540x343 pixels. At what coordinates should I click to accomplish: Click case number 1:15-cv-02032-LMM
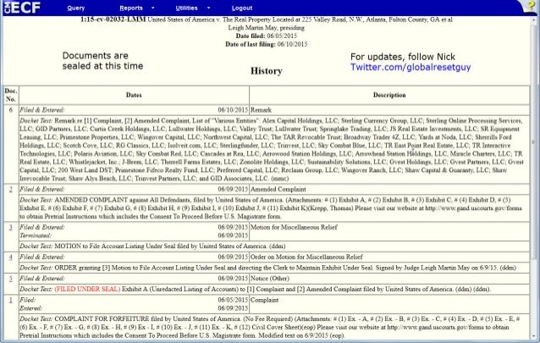[x=113, y=19]
